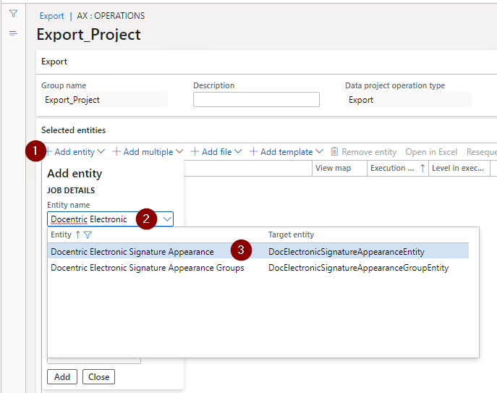Click the Add button
The height and width of the screenshot is (393, 497).
coord(62,377)
